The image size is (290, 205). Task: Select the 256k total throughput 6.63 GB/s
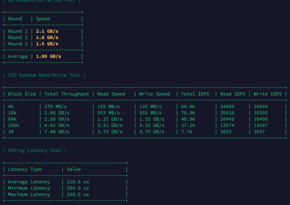[x=57, y=125]
